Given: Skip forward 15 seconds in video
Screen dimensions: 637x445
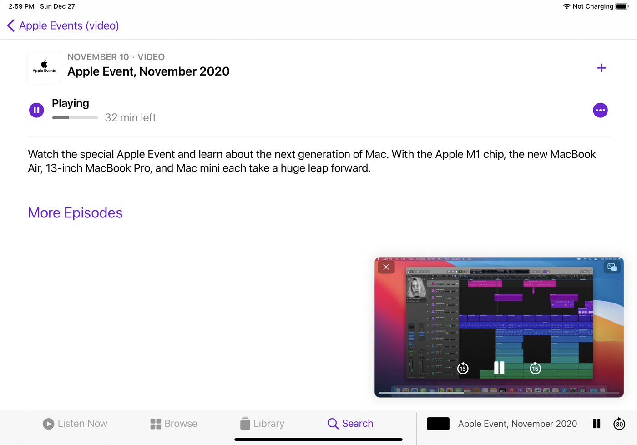Looking at the screenshot, I should coord(535,368).
